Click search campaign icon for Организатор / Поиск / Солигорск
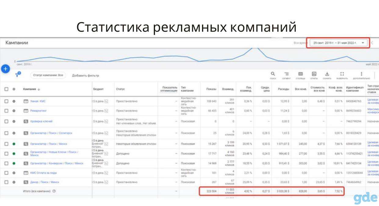379x206 pixels. [x=26, y=133]
